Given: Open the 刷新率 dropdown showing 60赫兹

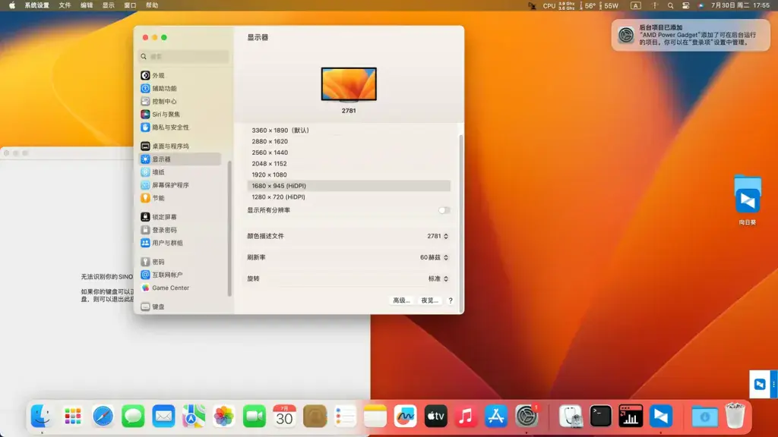Looking at the screenshot, I should [434, 258].
